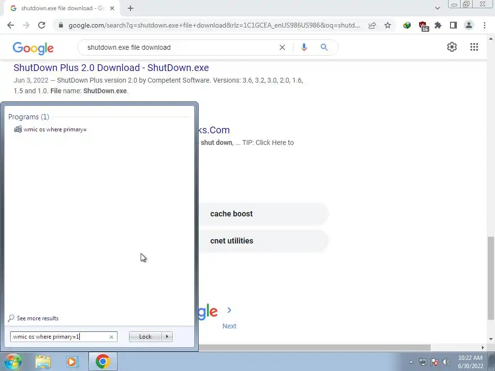Click the Lock button
495x371 pixels.
[x=145, y=337]
